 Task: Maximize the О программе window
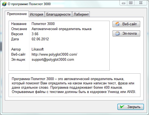coord(131,3)
